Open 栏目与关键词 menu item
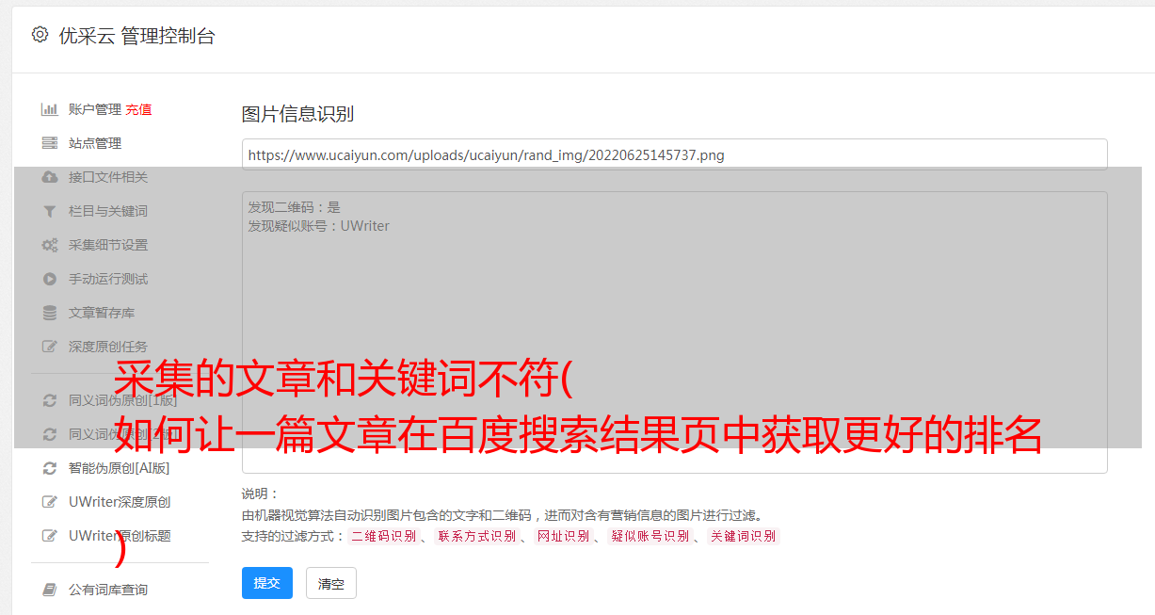The height and width of the screenshot is (615, 1155). coord(108,211)
